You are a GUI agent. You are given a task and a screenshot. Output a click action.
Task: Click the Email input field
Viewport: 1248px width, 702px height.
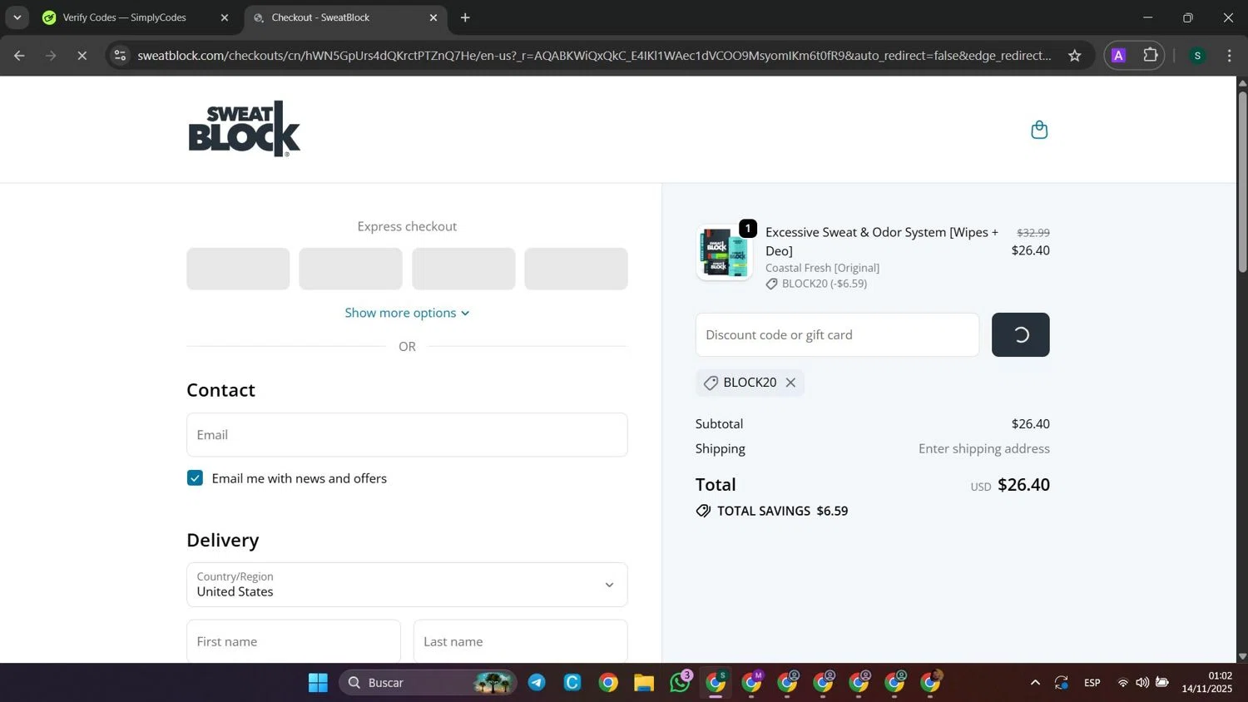(x=407, y=434)
